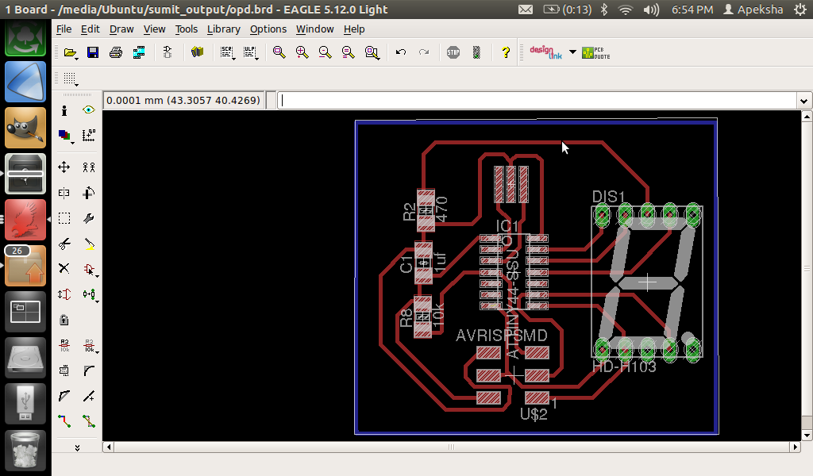Click the STOP command icon
Screen dimensions: 813x476
point(453,52)
